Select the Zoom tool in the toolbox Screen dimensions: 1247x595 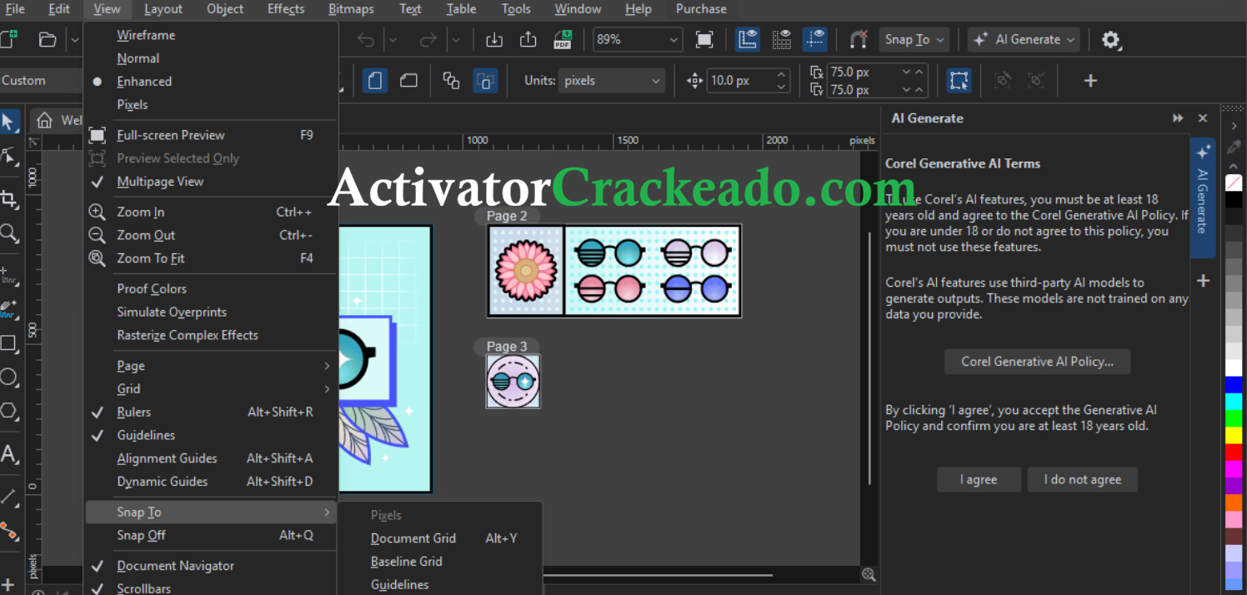(9, 233)
